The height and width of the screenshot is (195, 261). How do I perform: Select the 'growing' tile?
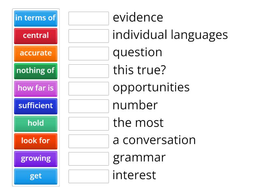pyautogui.click(x=36, y=159)
